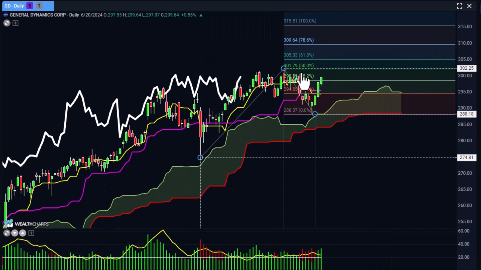Click 310.00 on the price axis
Screen dimensions: 481x270
coord(465,43)
